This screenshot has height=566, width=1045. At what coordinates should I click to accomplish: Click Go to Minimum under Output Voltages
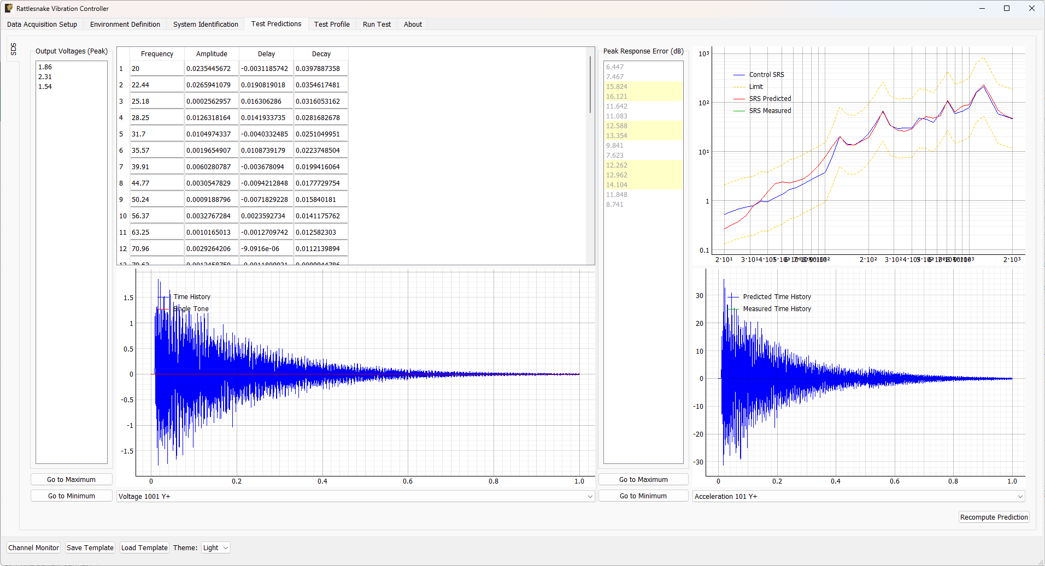(x=72, y=496)
